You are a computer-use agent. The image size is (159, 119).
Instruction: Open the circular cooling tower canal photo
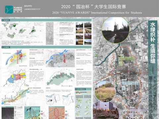(116, 30)
